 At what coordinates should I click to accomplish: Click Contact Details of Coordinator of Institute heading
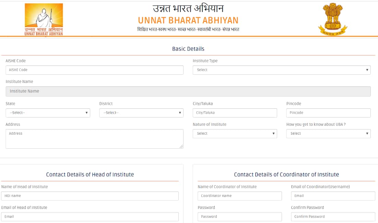tap(286, 175)
